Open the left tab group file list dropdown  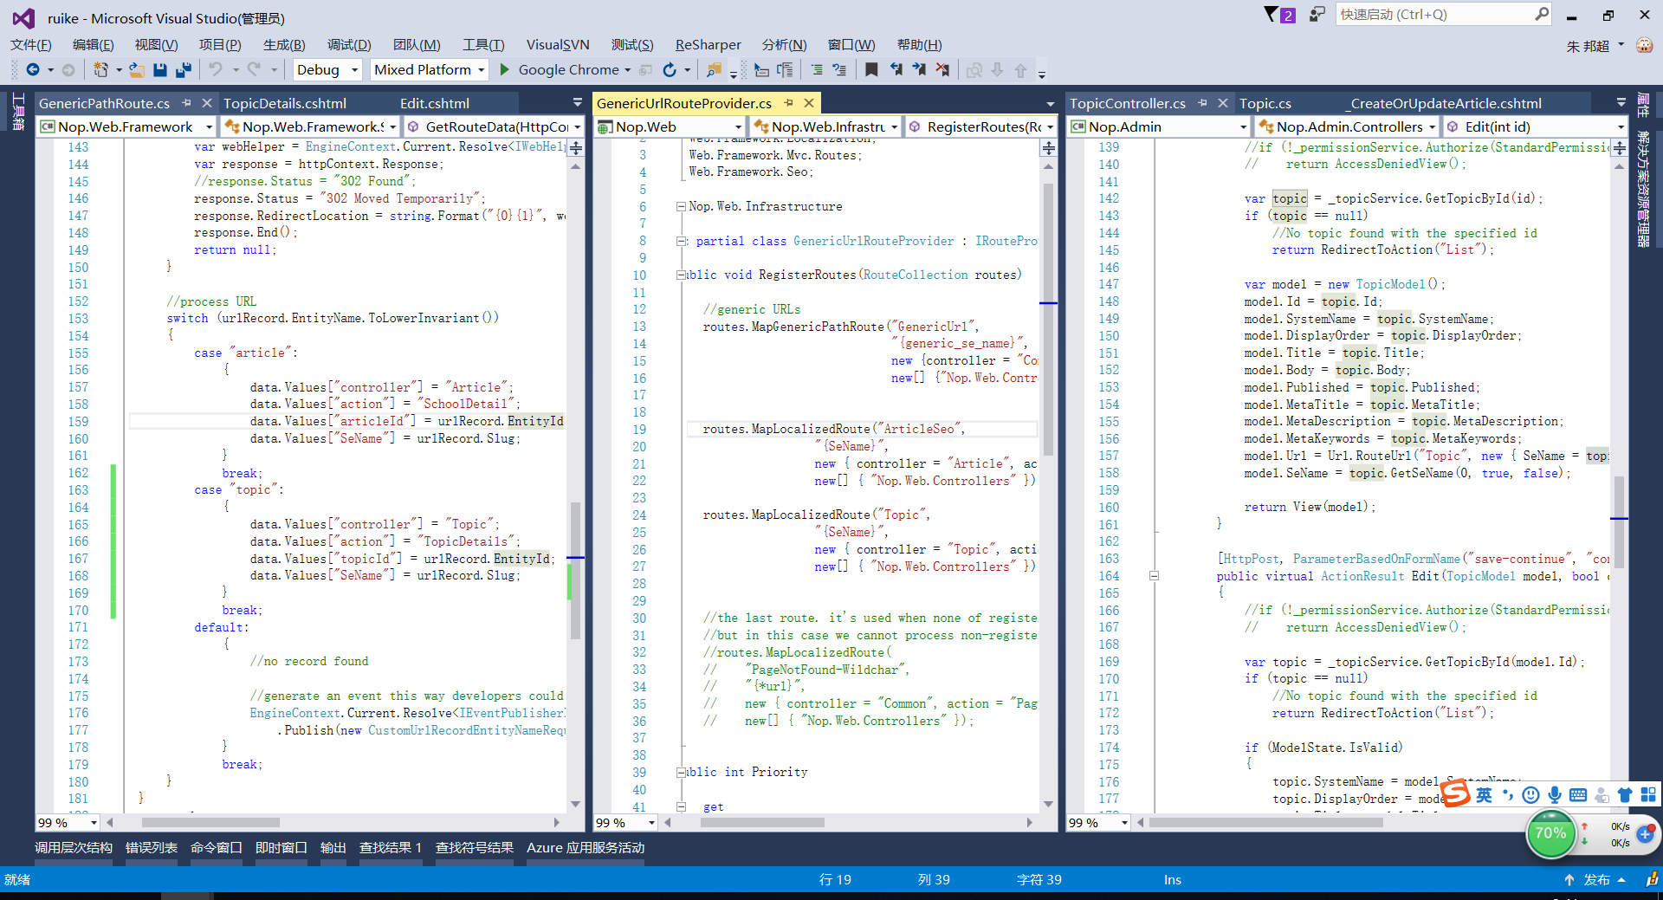point(578,103)
